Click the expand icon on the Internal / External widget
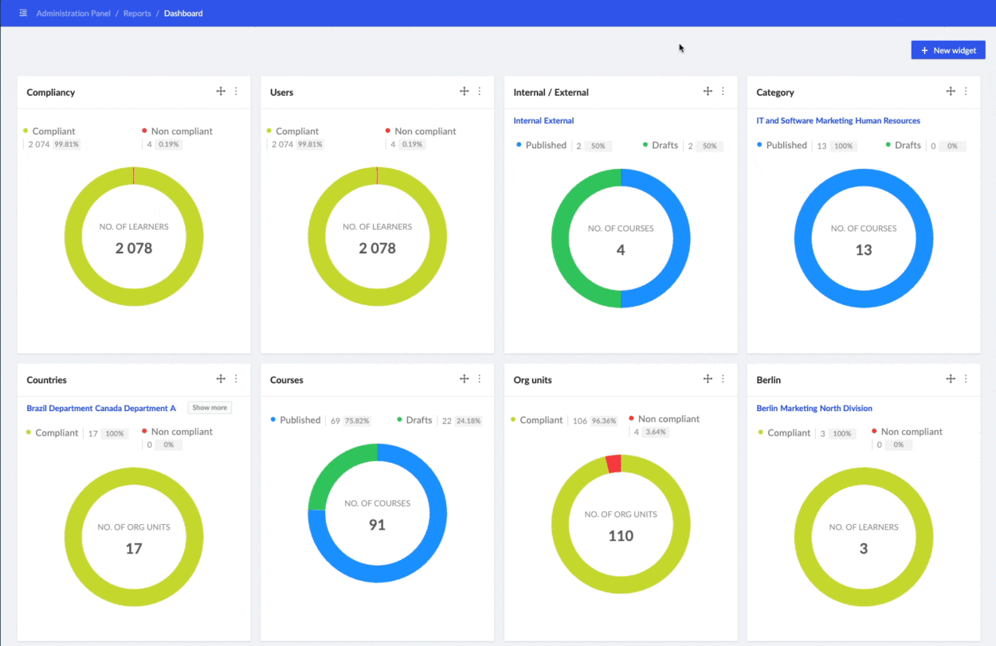Image resolution: width=996 pixels, height=646 pixels. pyautogui.click(x=707, y=91)
